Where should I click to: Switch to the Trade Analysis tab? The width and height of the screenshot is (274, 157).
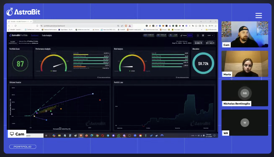47,36
